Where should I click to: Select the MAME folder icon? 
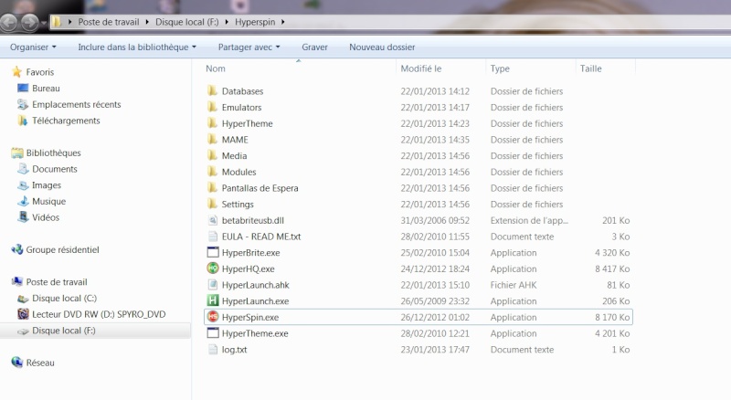pos(212,140)
